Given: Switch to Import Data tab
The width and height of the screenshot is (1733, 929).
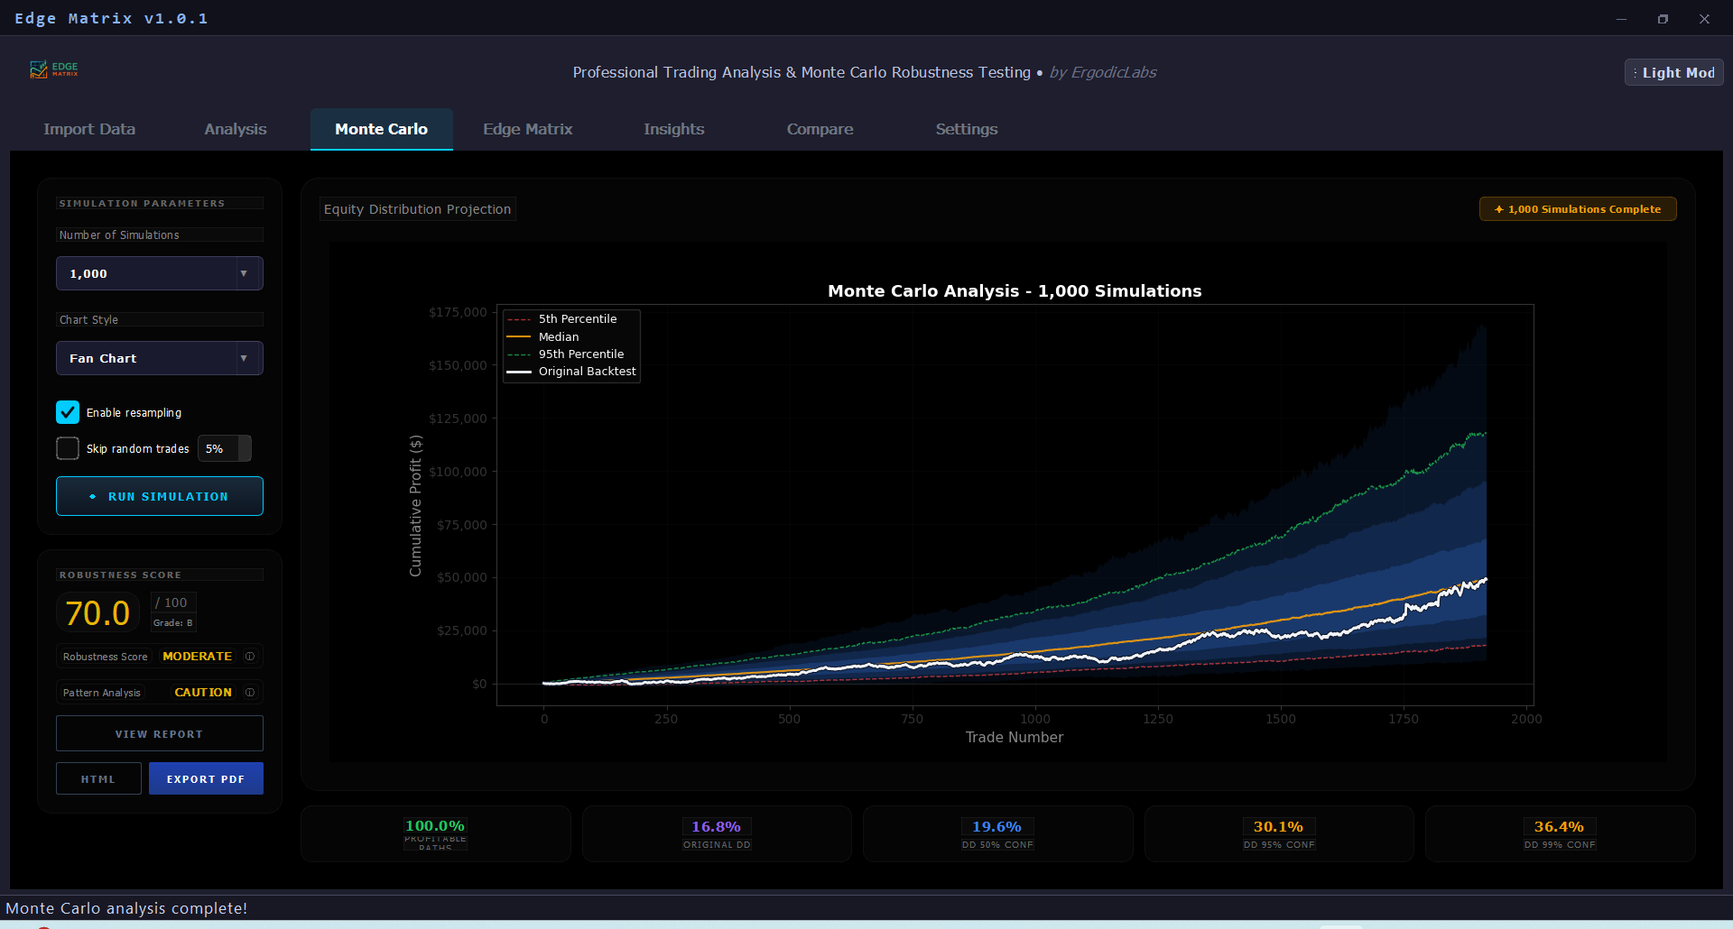Looking at the screenshot, I should (x=89, y=129).
